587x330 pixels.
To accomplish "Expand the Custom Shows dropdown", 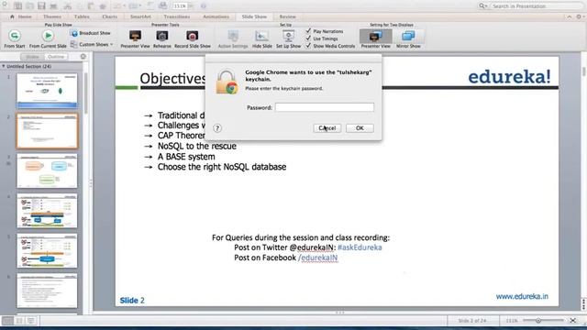I will point(112,45).
